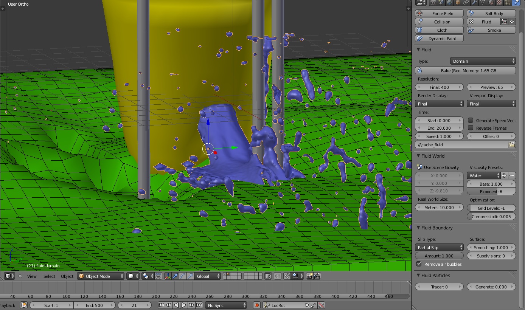Click the OpenGL render animation clapper icon
The image size is (525, 310).
pos(317,276)
